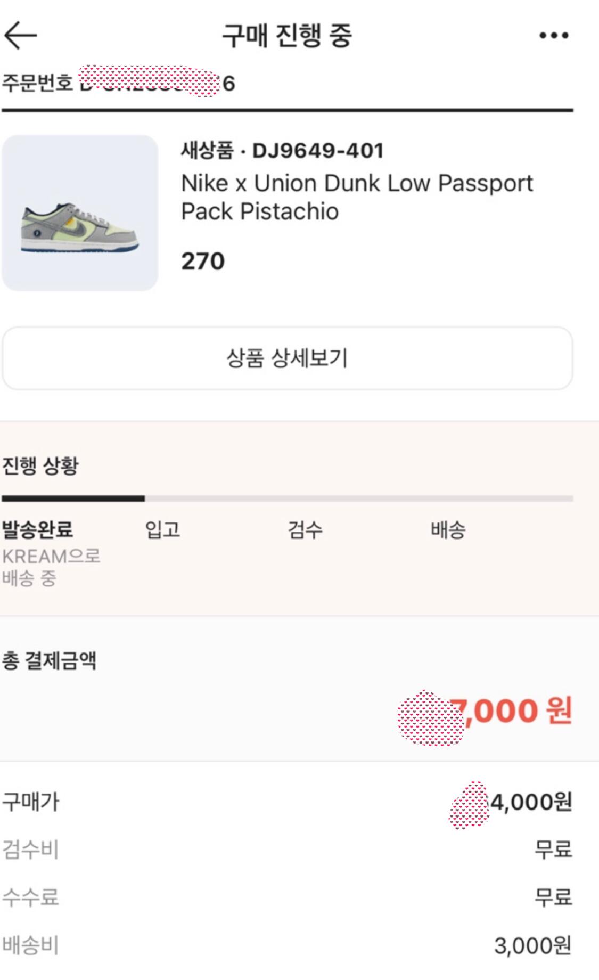Select the 입고 progress step
The width and height of the screenshot is (599, 980).
tap(163, 529)
